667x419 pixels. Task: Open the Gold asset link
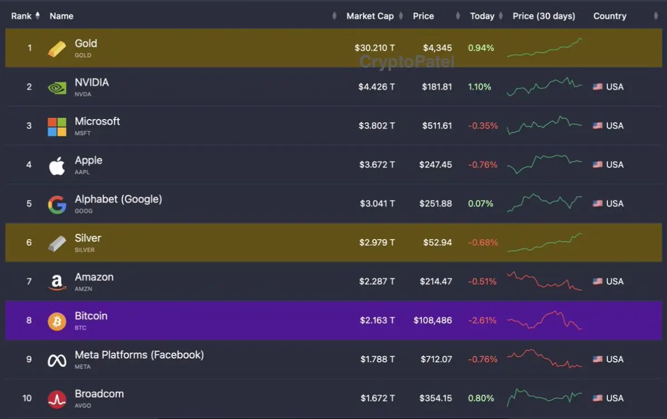(x=86, y=43)
